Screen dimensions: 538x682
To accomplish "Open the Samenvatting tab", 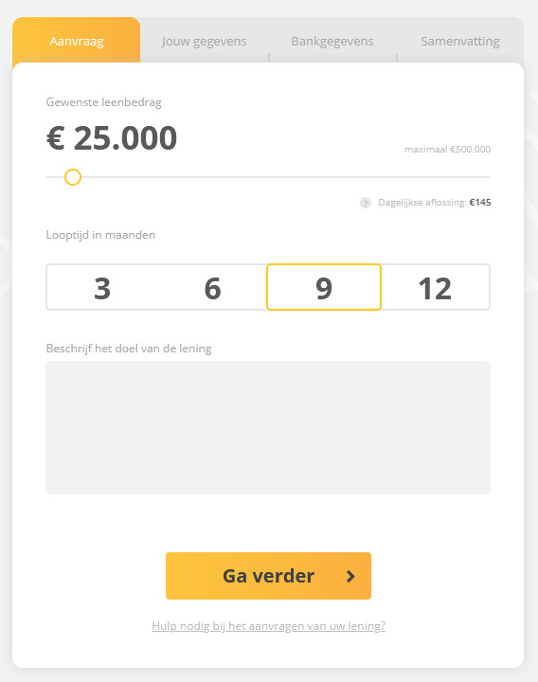I will (460, 41).
